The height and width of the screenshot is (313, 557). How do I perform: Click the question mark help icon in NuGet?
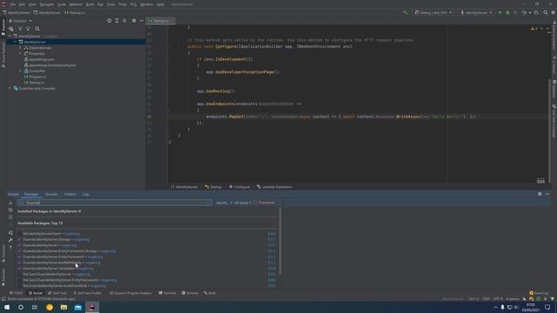pyautogui.click(x=10, y=247)
